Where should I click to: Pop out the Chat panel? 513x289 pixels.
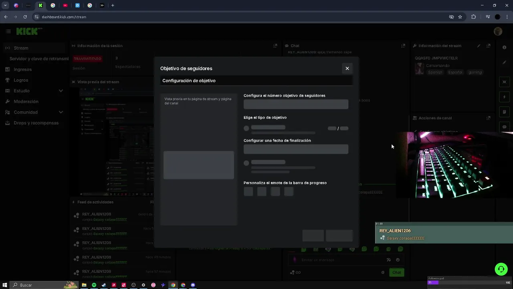click(x=403, y=46)
